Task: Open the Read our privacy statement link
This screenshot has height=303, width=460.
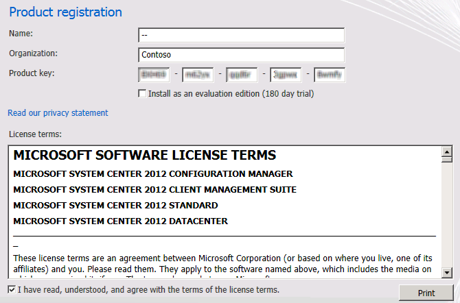Action: (58, 113)
